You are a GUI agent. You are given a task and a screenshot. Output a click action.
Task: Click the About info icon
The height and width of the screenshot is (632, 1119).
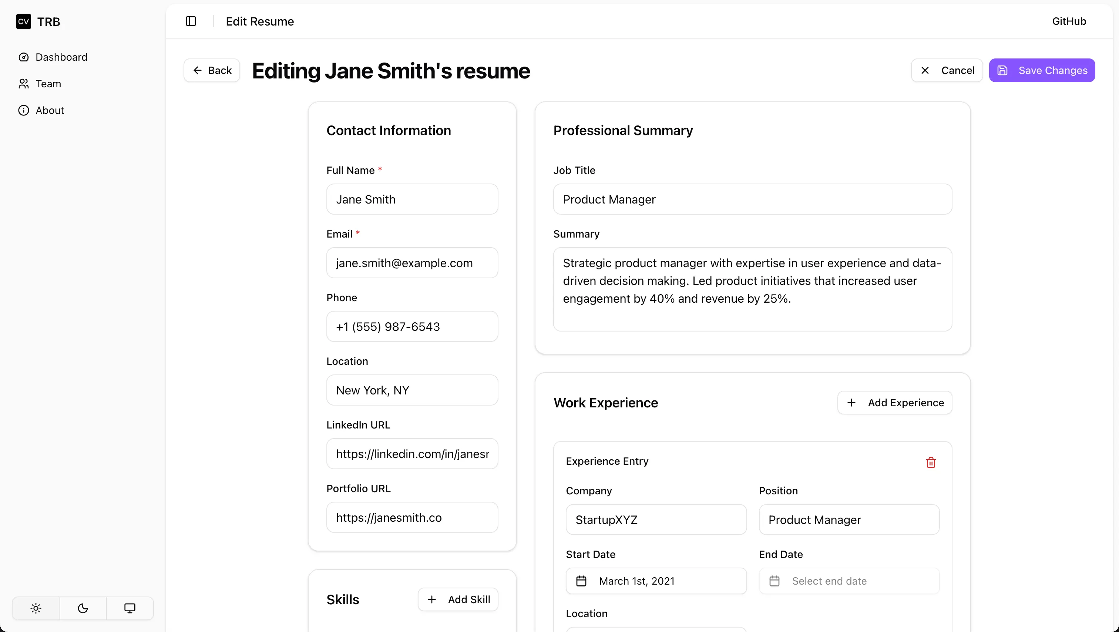pos(23,110)
